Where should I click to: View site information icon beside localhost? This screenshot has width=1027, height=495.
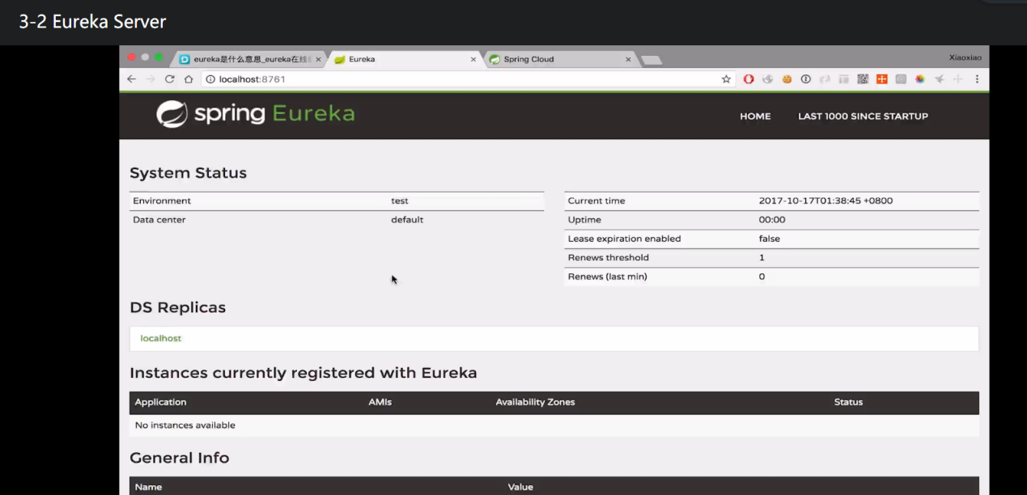point(210,79)
